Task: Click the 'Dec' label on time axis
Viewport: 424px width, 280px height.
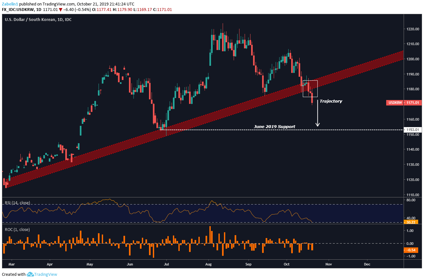Action: click(x=367, y=264)
